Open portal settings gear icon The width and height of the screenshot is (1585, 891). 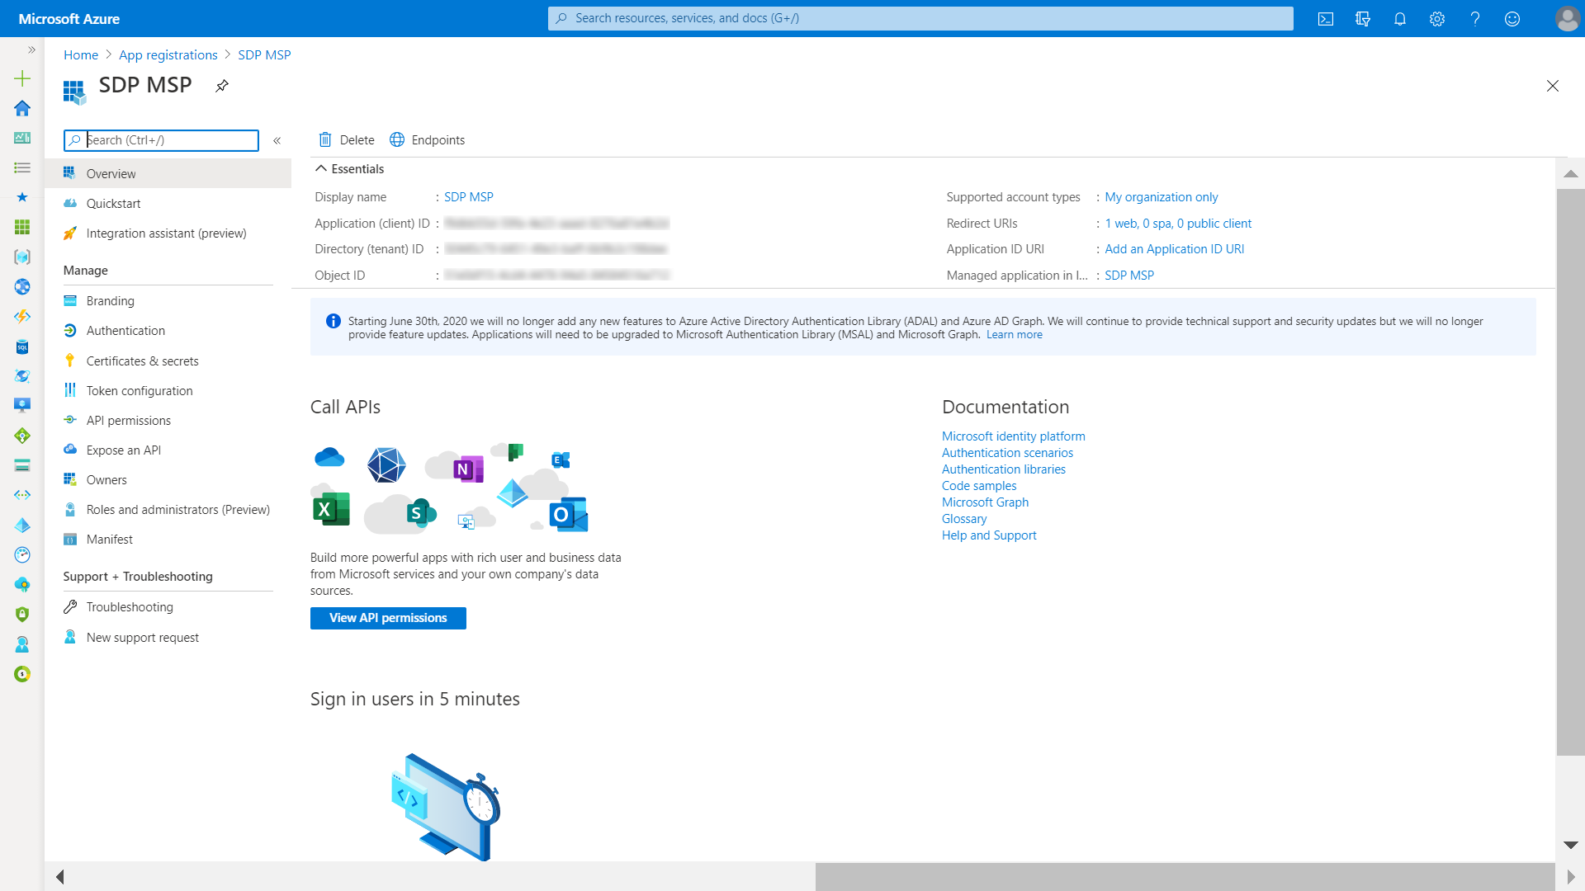pyautogui.click(x=1437, y=19)
